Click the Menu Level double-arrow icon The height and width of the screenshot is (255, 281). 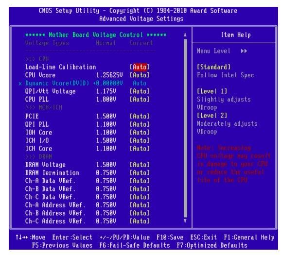tap(244, 51)
